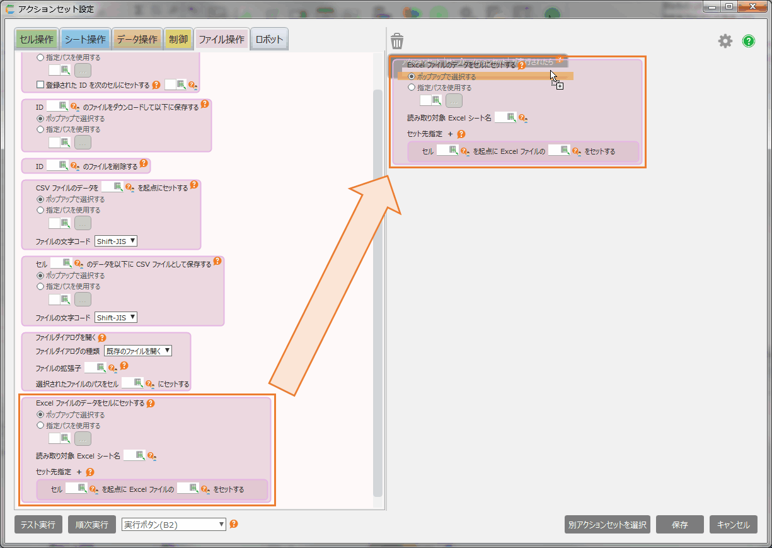The width and height of the screenshot is (772, 548).
Task: Open ファイルの文字コード dropdown under CSV data set
Action: (116, 241)
